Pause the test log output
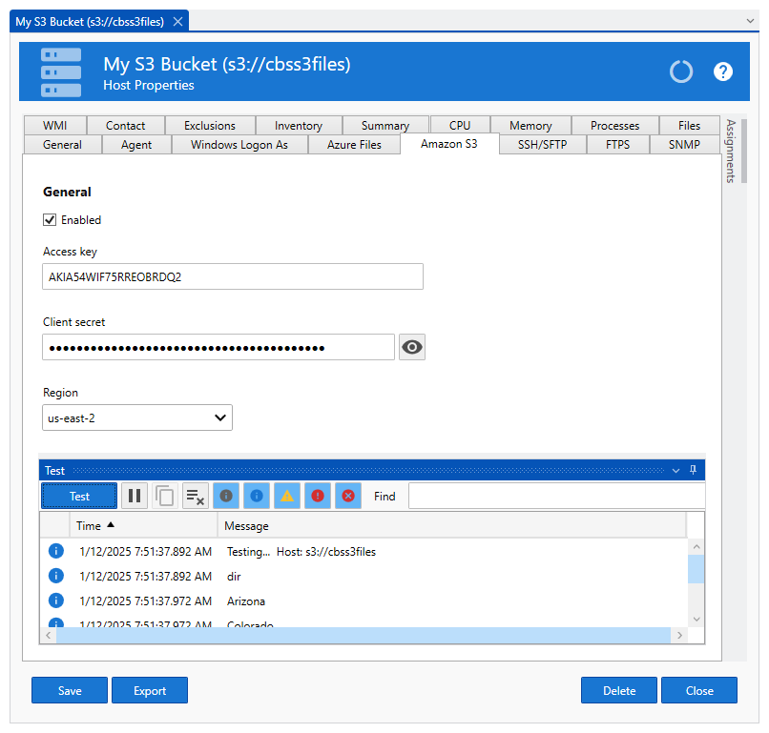This screenshot has width=769, height=733. pos(135,496)
